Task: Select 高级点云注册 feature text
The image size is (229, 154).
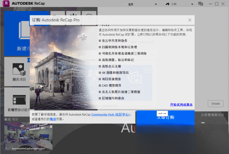Action: point(112,66)
